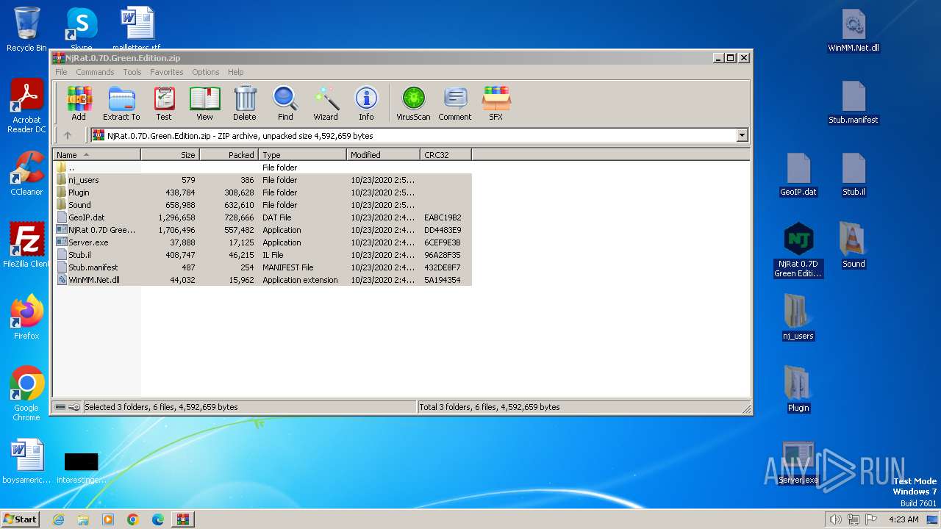Select NjRat 0.7D Gree... application row
Screen dimensions: 941x529
coord(262,230)
